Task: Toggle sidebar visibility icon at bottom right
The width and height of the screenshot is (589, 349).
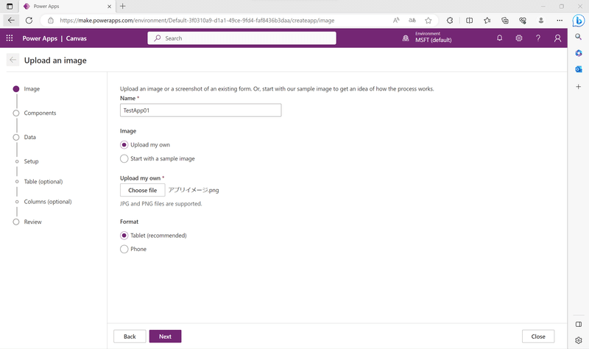Action: tap(579, 324)
